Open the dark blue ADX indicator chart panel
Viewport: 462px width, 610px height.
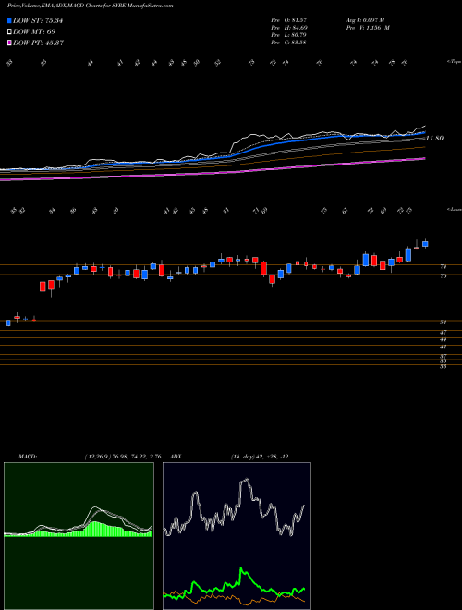pos(237,536)
